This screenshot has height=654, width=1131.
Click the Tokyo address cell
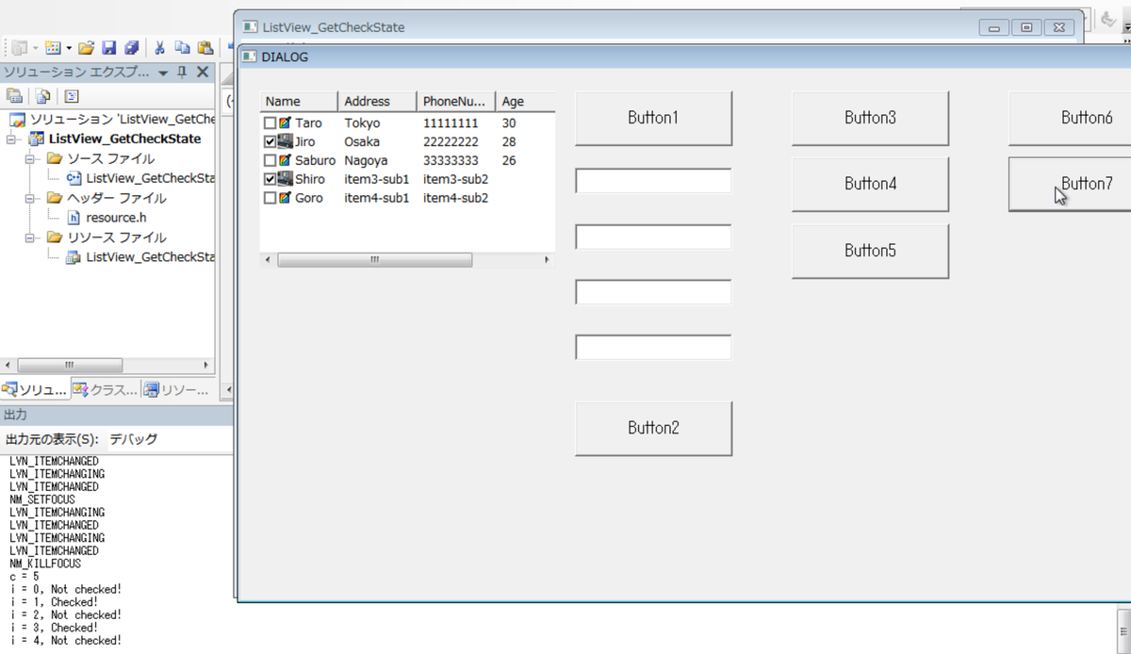point(362,123)
